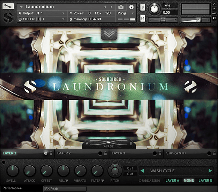The height and width of the screenshot is (192, 218).
Task: Click the 0 ct cents field
Action: coord(130,174)
